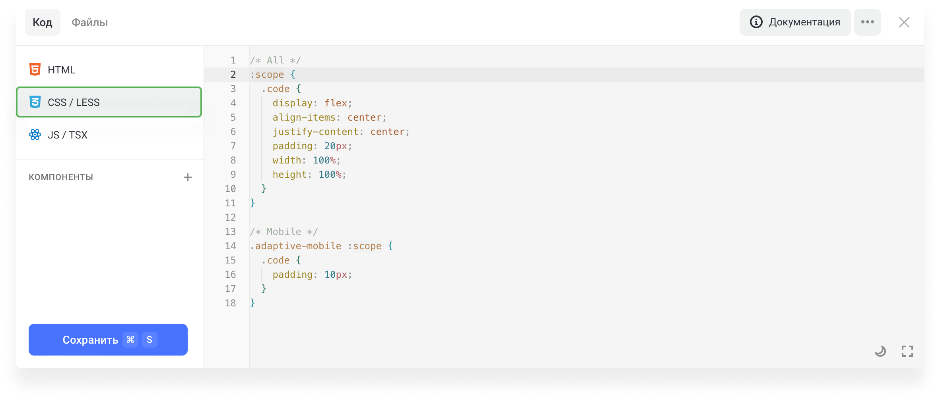
Task: Click line number 12 in gutter
Action: pos(230,217)
